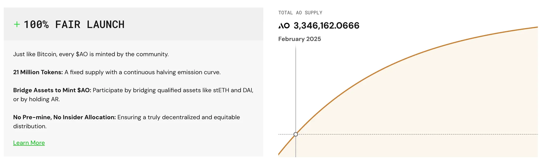Click the "or by holding AR." line

click(36, 99)
